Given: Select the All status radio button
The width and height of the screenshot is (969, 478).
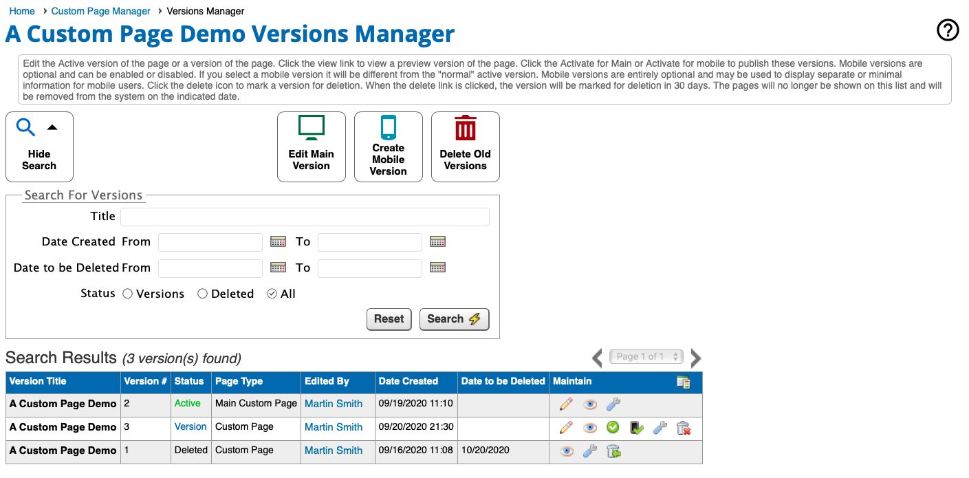Looking at the screenshot, I should coord(272,294).
